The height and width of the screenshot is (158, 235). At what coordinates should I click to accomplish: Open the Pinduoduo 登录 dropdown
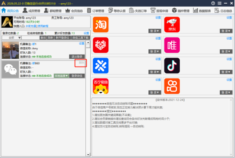(x=155, y=51)
